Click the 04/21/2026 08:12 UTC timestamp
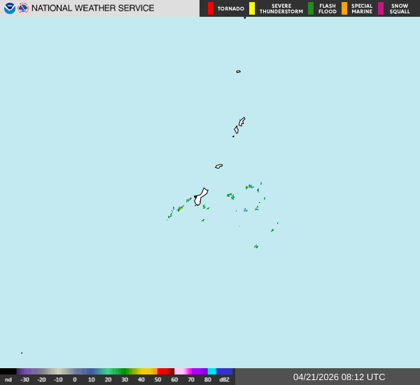Screen dimensions: 420x385 (x=339, y=377)
